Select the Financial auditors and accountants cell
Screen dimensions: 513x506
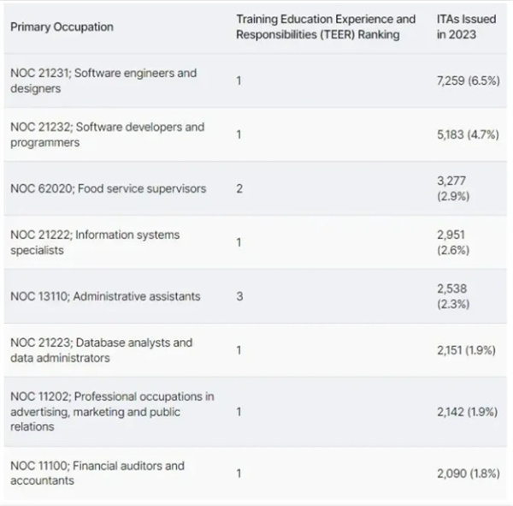tap(97, 473)
